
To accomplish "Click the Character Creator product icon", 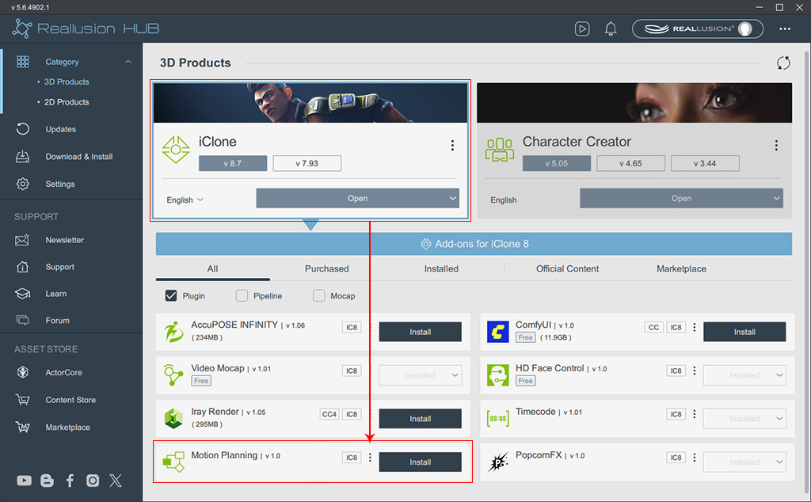I will tap(500, 150).
